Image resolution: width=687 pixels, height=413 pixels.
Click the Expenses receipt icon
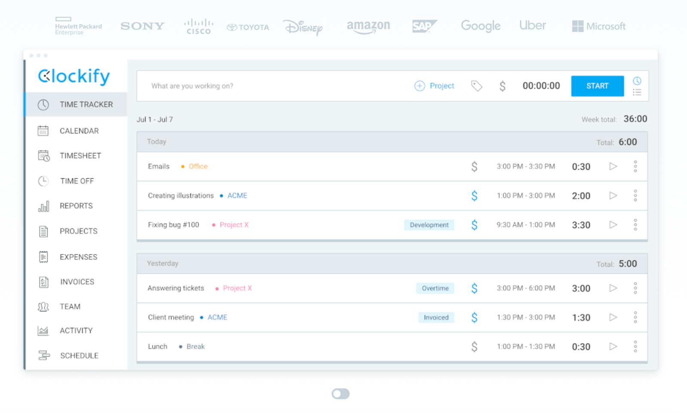tap(43, 257)
